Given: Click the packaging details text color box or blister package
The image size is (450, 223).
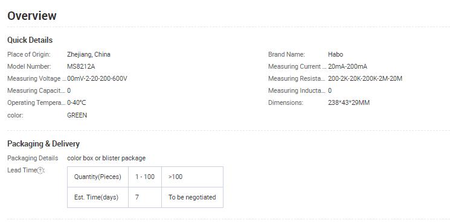Looking at the screenshot, I should pos(106,158).
